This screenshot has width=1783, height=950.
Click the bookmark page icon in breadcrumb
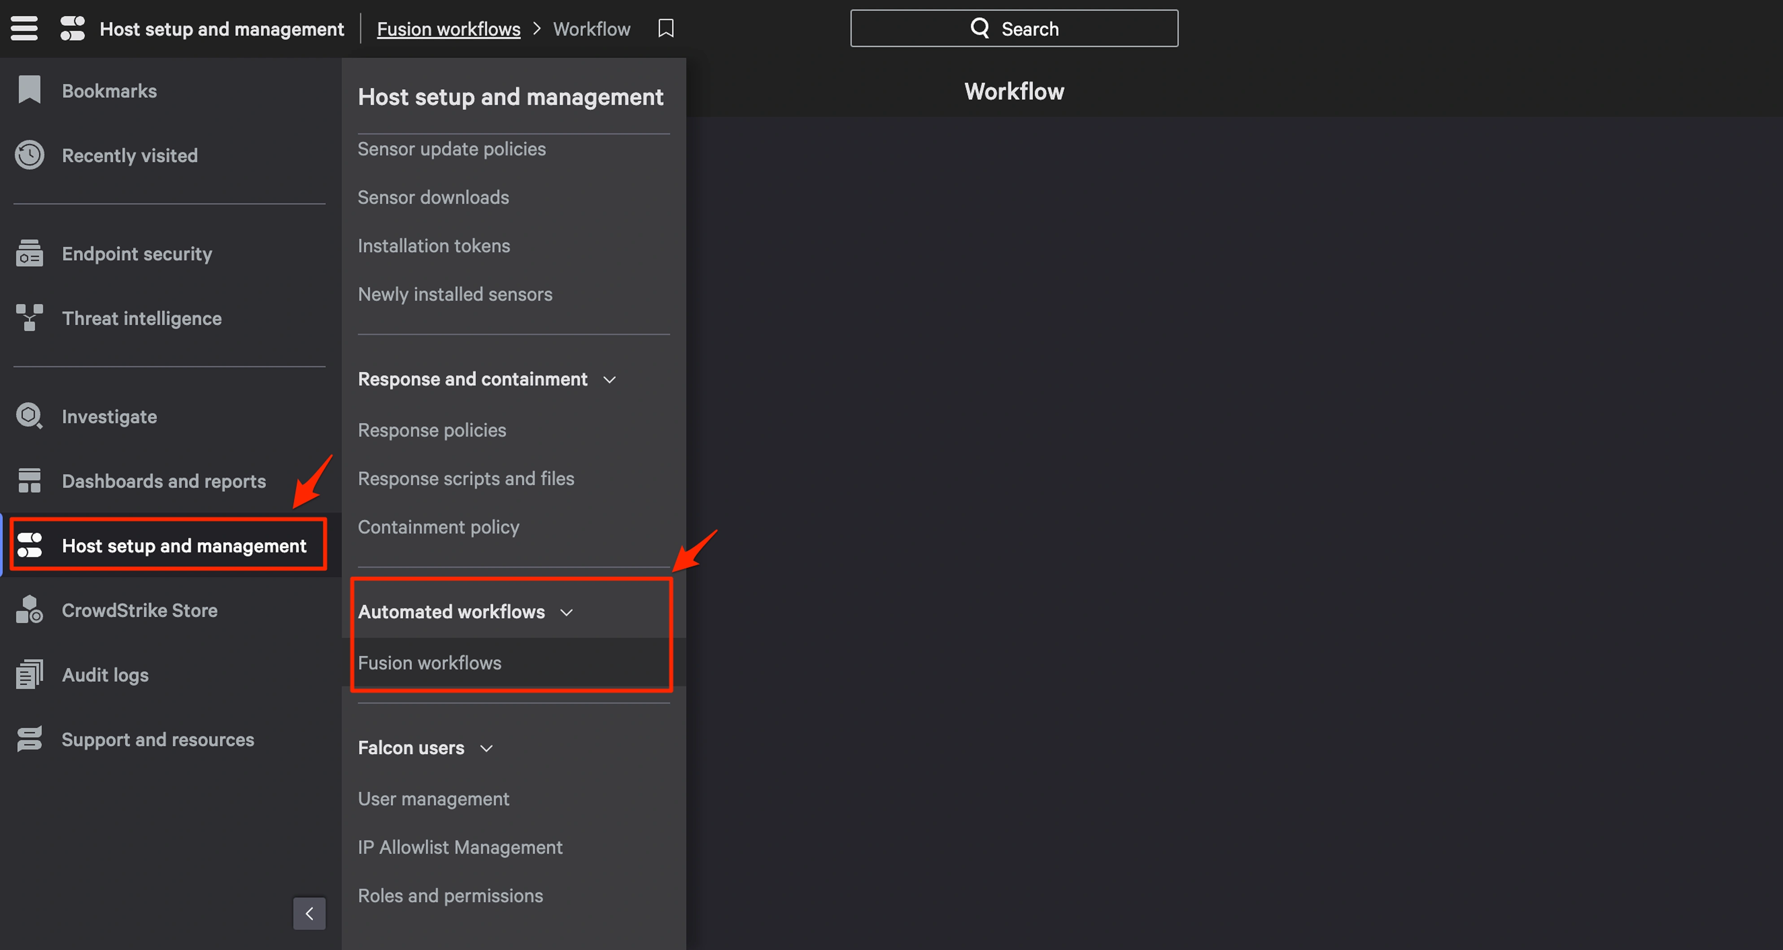[x=665, y=28]
